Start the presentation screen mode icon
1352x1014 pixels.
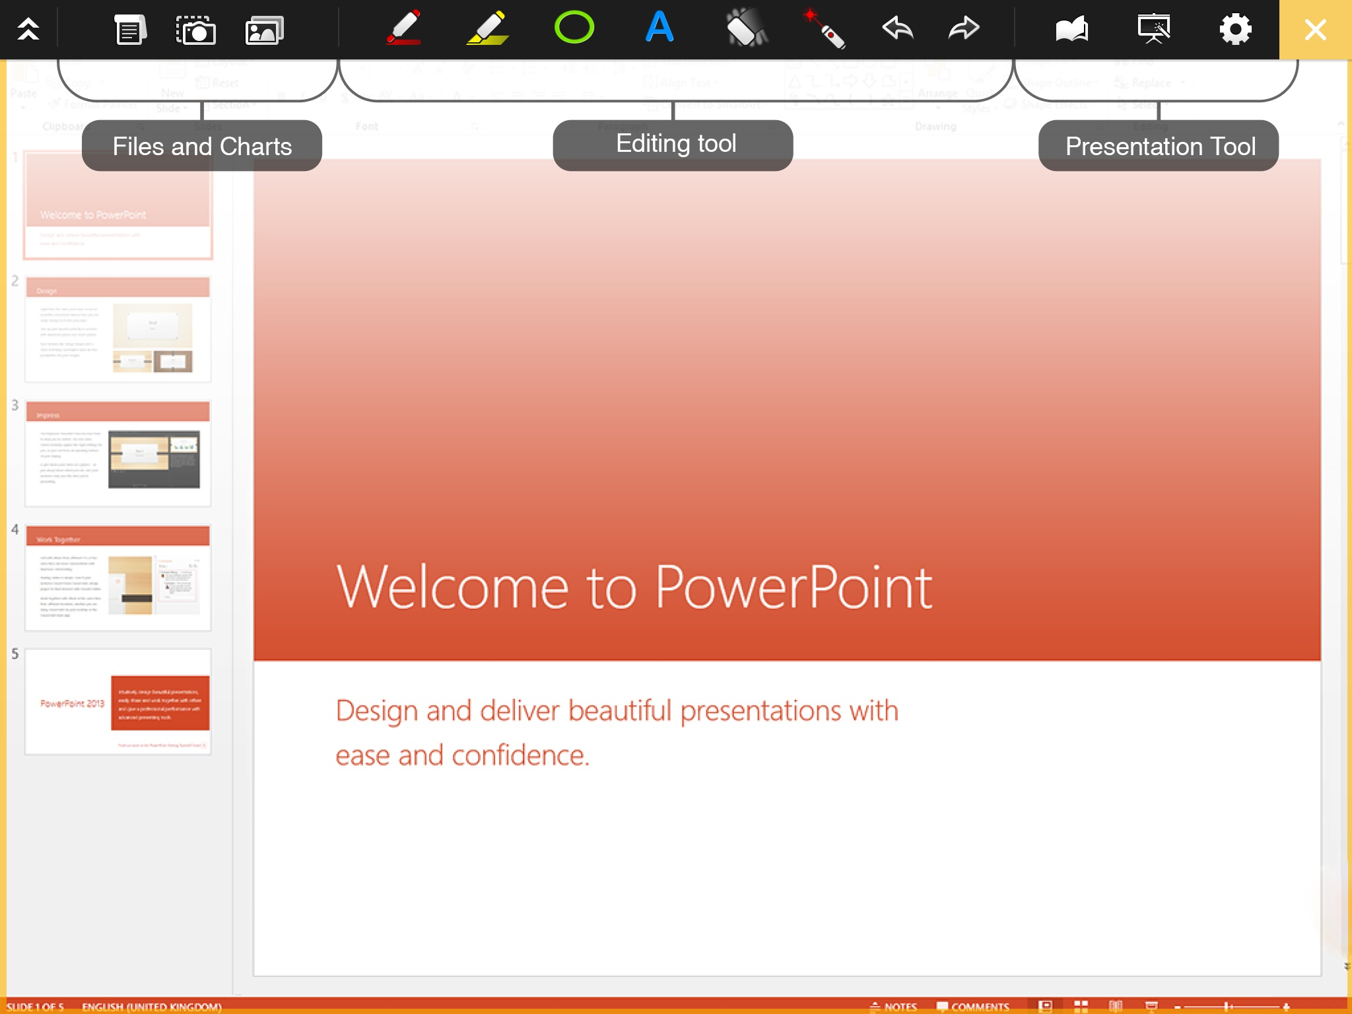point(1153,29)
